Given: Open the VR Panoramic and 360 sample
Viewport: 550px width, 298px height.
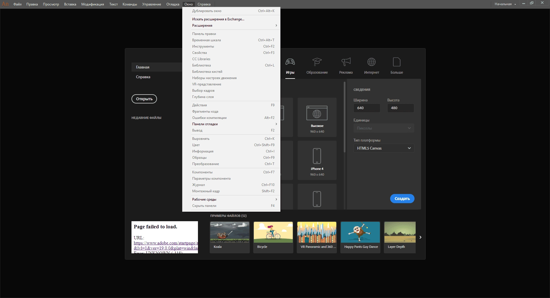Looking at the screenshot, I should coord(317,237).
